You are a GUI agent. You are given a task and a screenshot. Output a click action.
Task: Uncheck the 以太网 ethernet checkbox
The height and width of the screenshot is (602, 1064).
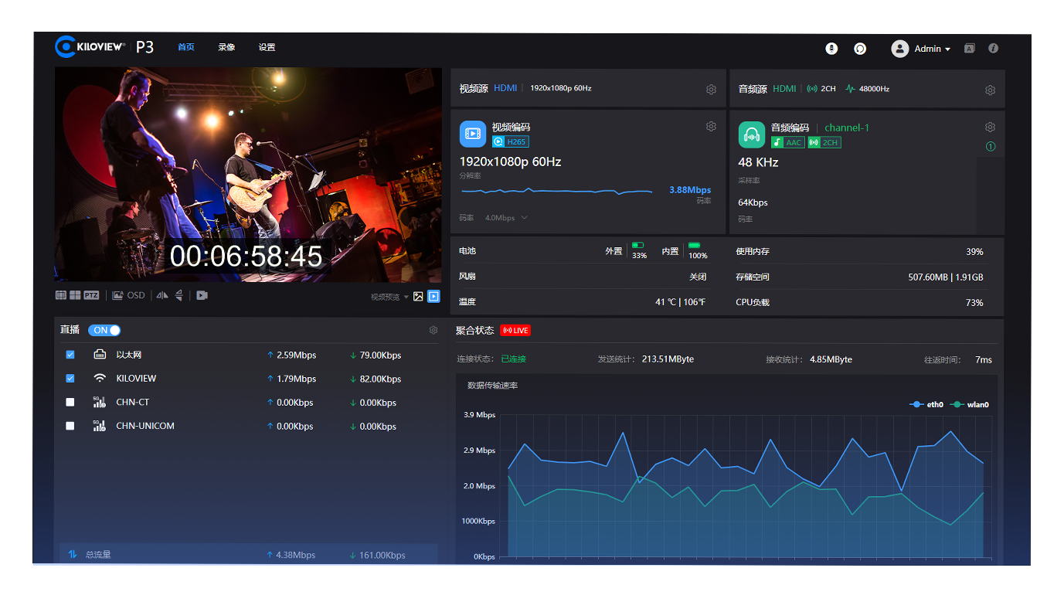70,355
